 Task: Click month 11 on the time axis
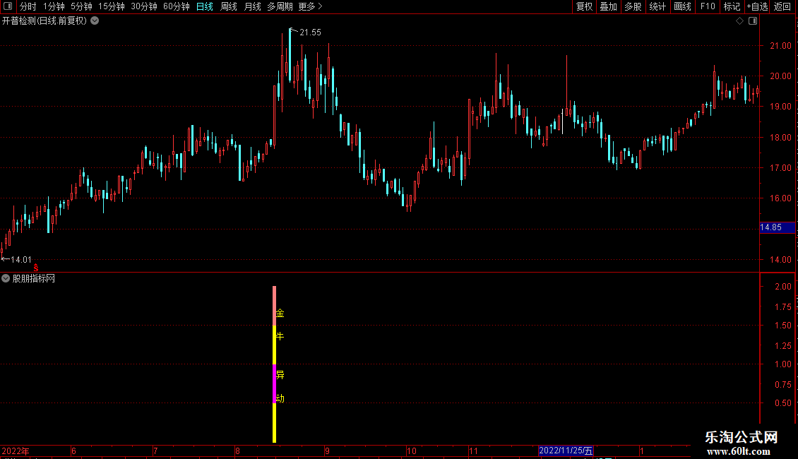point(473,451)
